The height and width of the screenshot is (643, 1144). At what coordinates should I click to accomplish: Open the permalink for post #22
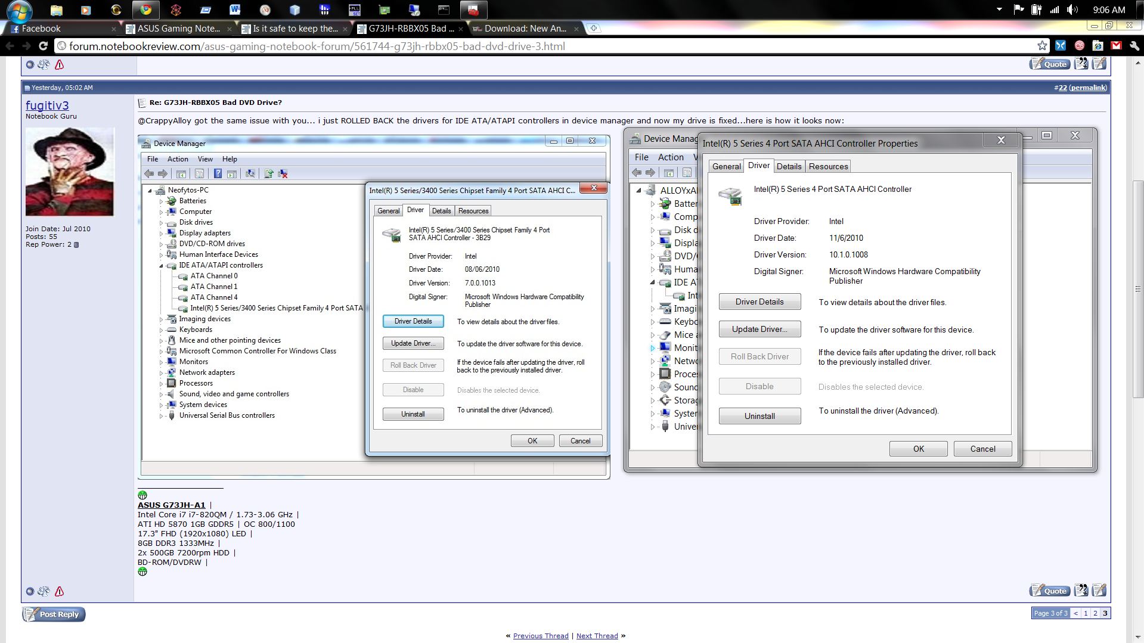coord(1088,88)
